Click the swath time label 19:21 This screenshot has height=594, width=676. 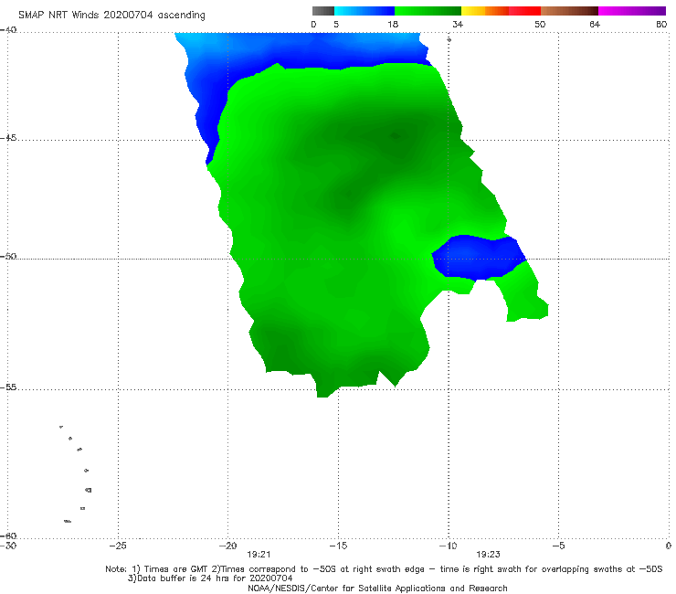[x=259, y=555]
